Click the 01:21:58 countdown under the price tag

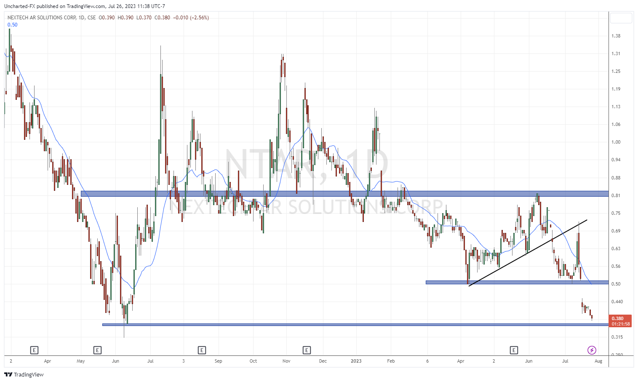pyautogui.click(x=621, y=324)
